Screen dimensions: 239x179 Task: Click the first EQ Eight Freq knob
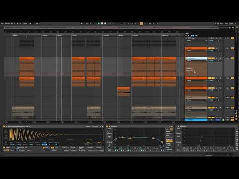(109, 132)
